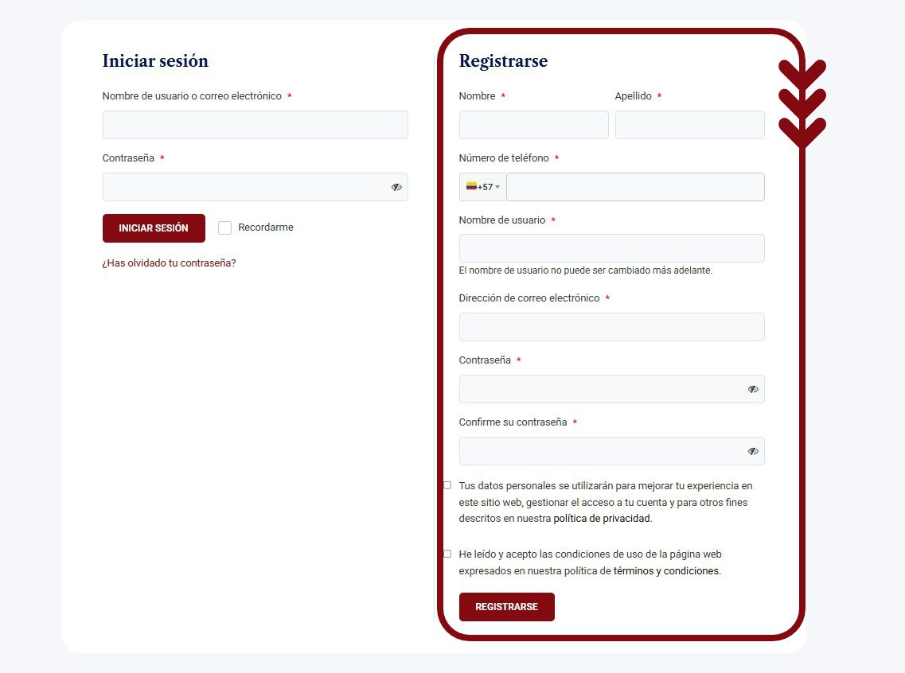Focus the username or email login field
The image size is (905, 673).
(256, 125)
